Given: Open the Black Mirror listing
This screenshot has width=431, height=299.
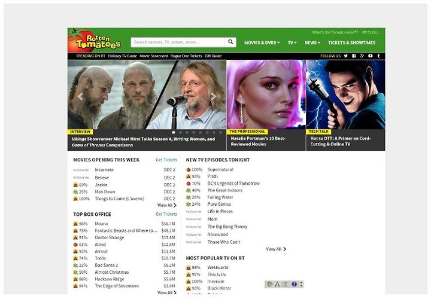Looking at the screenshot, I should coord(219,288).
